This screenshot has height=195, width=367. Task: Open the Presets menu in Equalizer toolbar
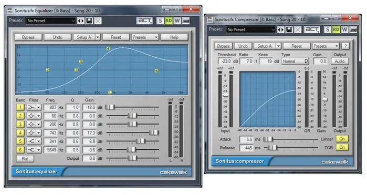[x=145, y=37]
